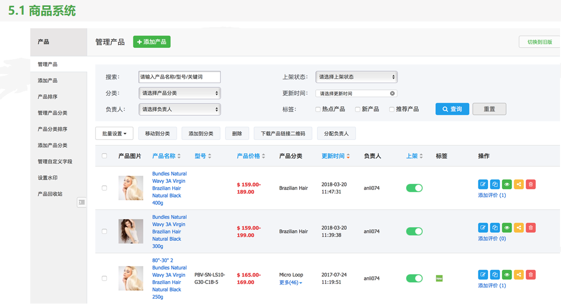Click the green eye preview icon in first row
The image size is (561, 304).
click(x=507, y=184)
